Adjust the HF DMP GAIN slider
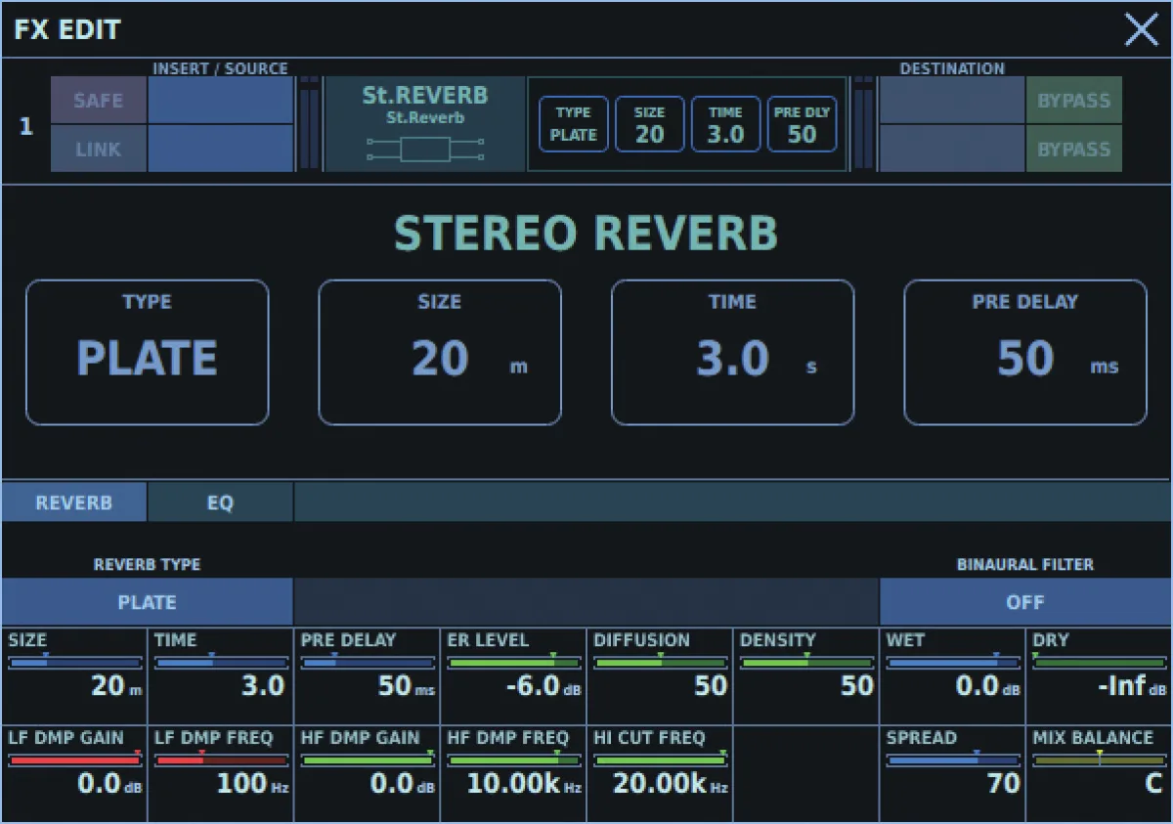Screen dimensions: 1173x824 coord(368,759)
